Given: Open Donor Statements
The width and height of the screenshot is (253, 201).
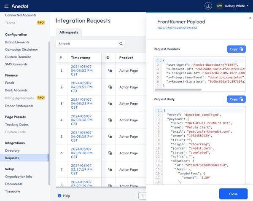Looking at the screenshot, I should click(19, 106).
